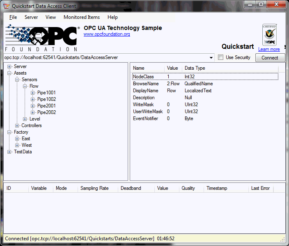Image resolution: width=289 pixels, height=246 pixels.
Task: Select the Controllers tree item
Action: 32,125
